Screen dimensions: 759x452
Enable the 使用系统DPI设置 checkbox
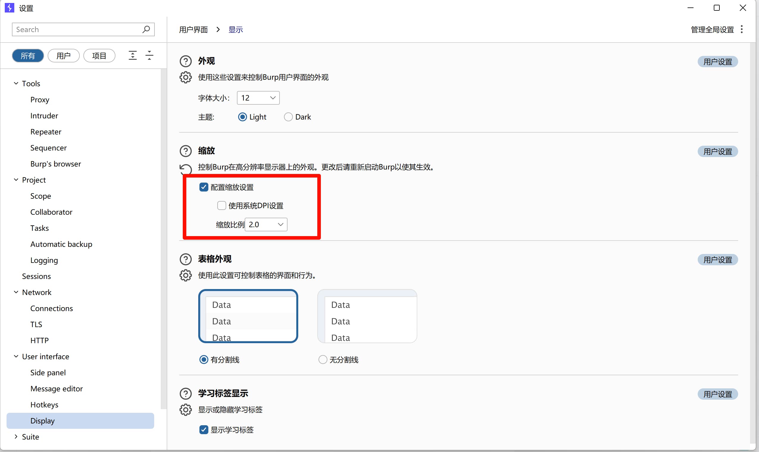point(222,205)
